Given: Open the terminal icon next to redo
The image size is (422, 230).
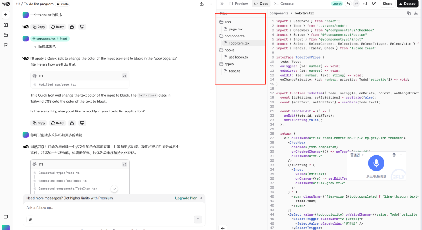Looking at the screenshot, I should coord(364,4).
